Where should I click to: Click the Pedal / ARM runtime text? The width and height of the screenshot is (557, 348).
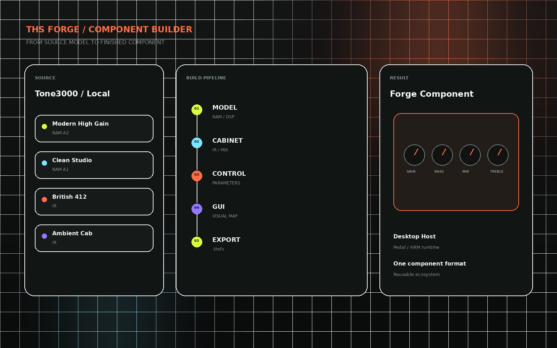pyautogui.click(x=416, y=247)
